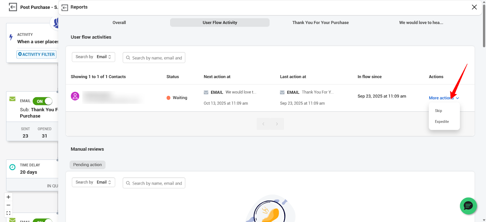Click the SENT count 23

coord(26,136)
